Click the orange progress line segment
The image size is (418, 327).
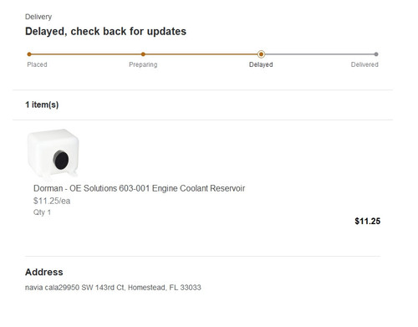(145, 54)
